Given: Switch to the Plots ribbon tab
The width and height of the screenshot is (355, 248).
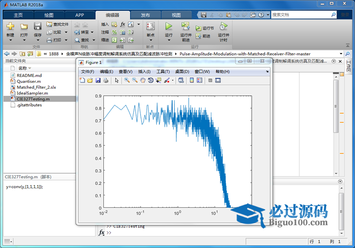Looking at the screenshot, I should pyautogui.click(x=49, y=15).
